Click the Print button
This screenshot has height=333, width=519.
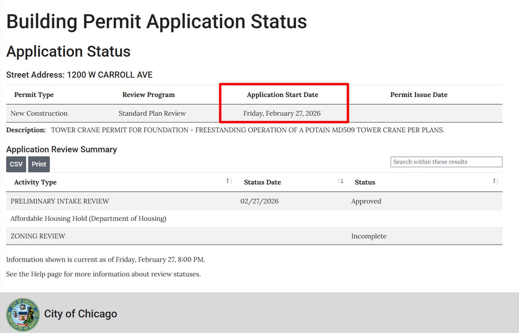[39, 165]
